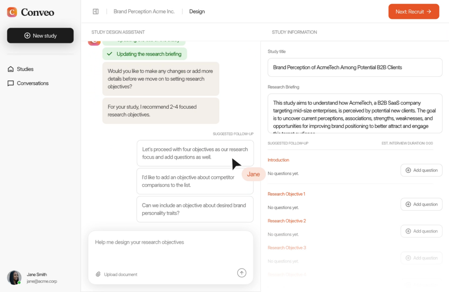449x292 pixels.
Task: Open Studies in the sidebar
Action: pos(25,69)
